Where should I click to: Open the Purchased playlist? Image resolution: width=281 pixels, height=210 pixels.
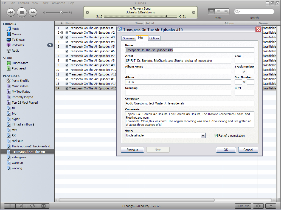coord(19,68)
